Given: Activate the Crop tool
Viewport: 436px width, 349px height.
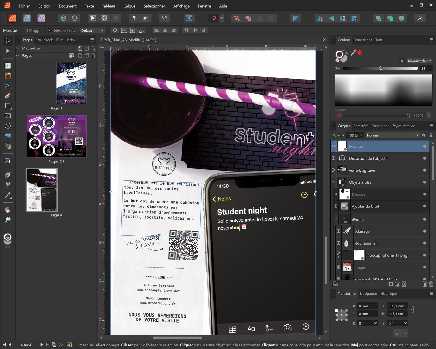Looking at the screenshot, I should (8, 161).
